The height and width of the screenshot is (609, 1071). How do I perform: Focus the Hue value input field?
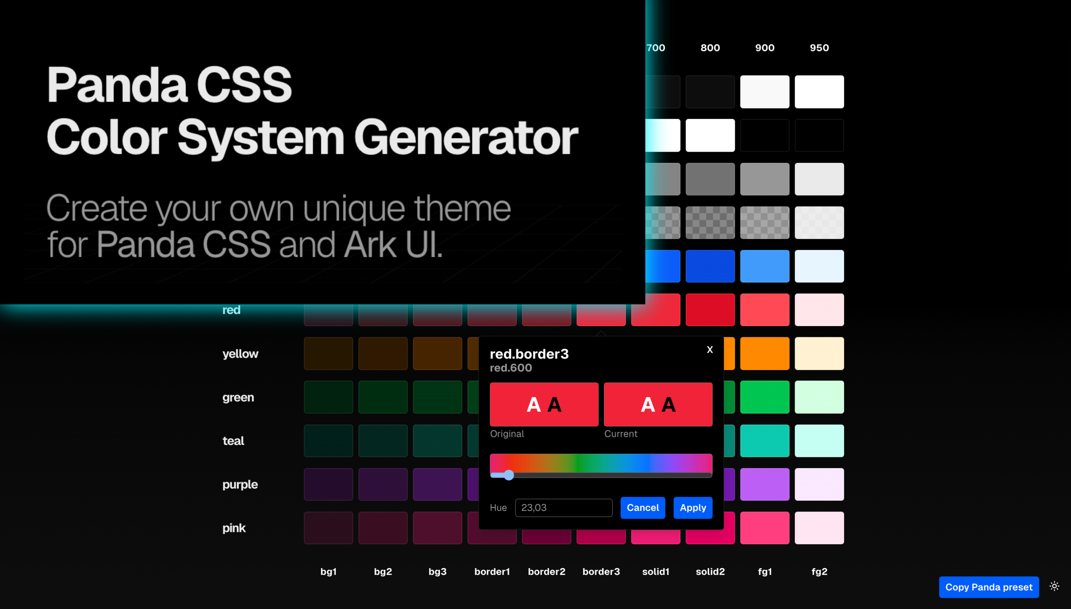(x=563, y=507)
